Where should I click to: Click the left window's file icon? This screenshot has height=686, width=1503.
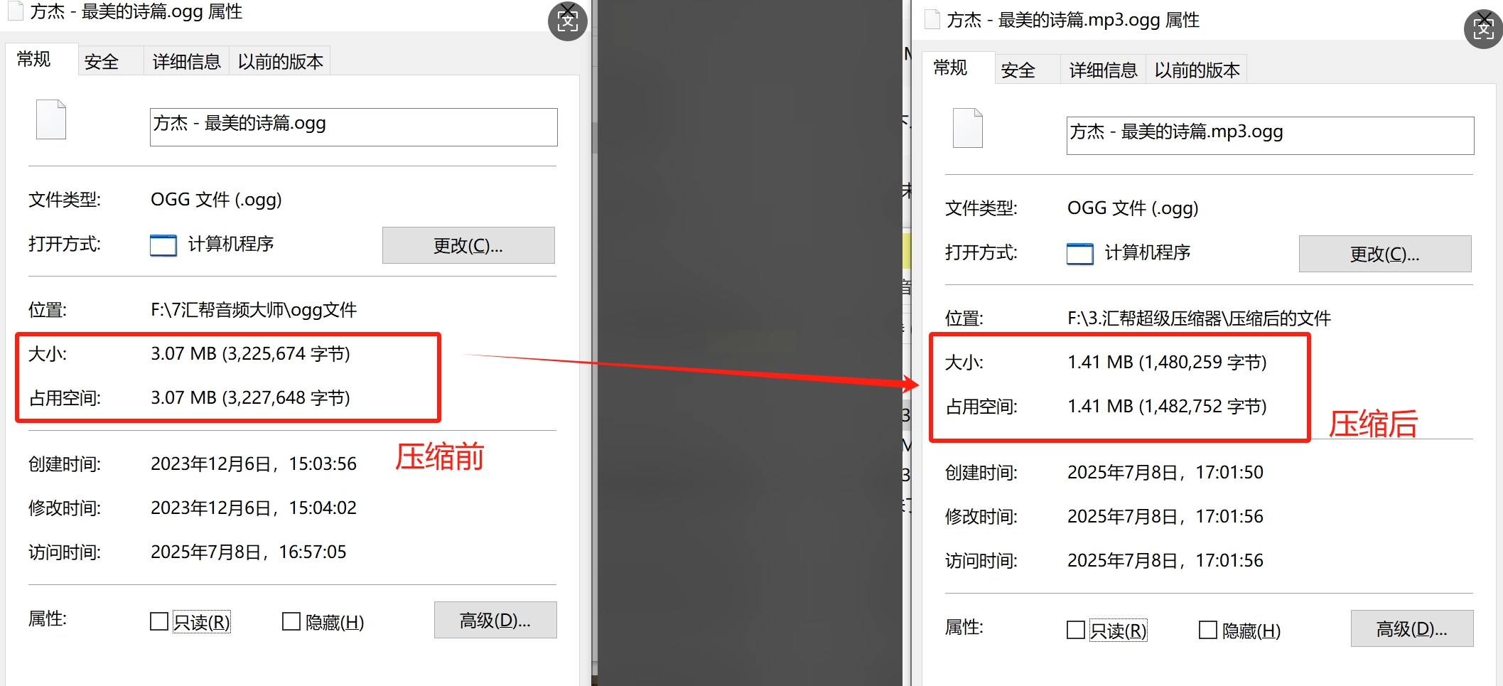51,119
